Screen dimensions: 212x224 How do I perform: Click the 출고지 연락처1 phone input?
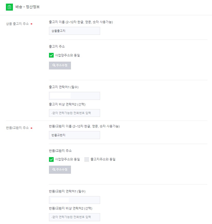click(x=74, y=96)
